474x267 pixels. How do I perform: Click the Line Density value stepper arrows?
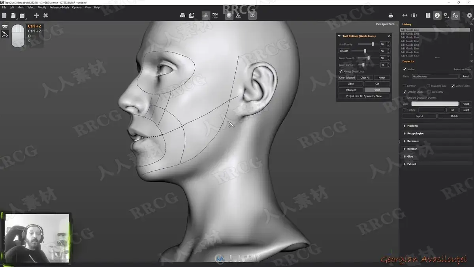[388, 44]
